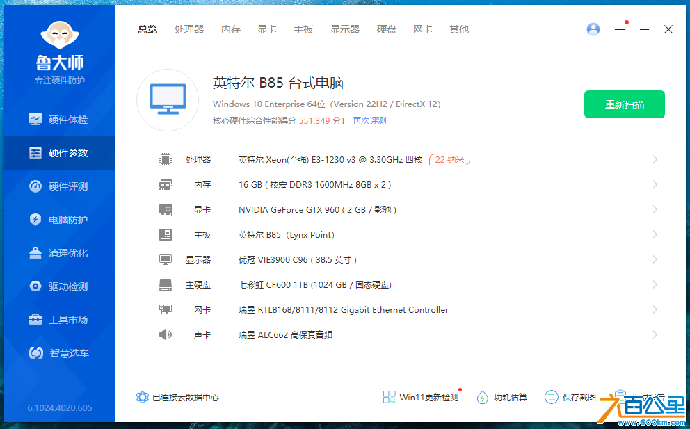Screen dimensions: 690x429
Task: Click the 英特尔 B85 台式电脑 title
Action: (x=278, y=83)
